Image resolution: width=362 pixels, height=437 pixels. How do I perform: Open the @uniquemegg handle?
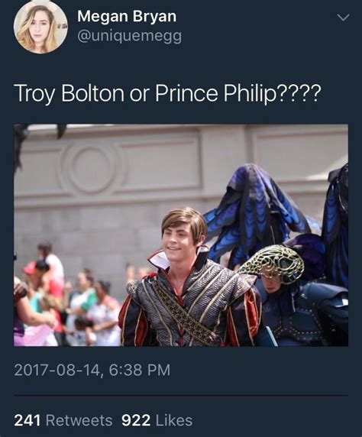130,37
